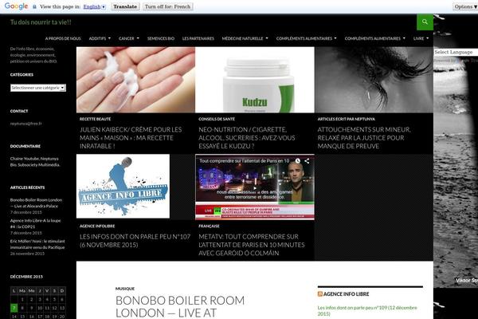Open the Sélectionner une catégorie dropdown
478x319 pixels.
pyautogui.click(x=38, y=88)
